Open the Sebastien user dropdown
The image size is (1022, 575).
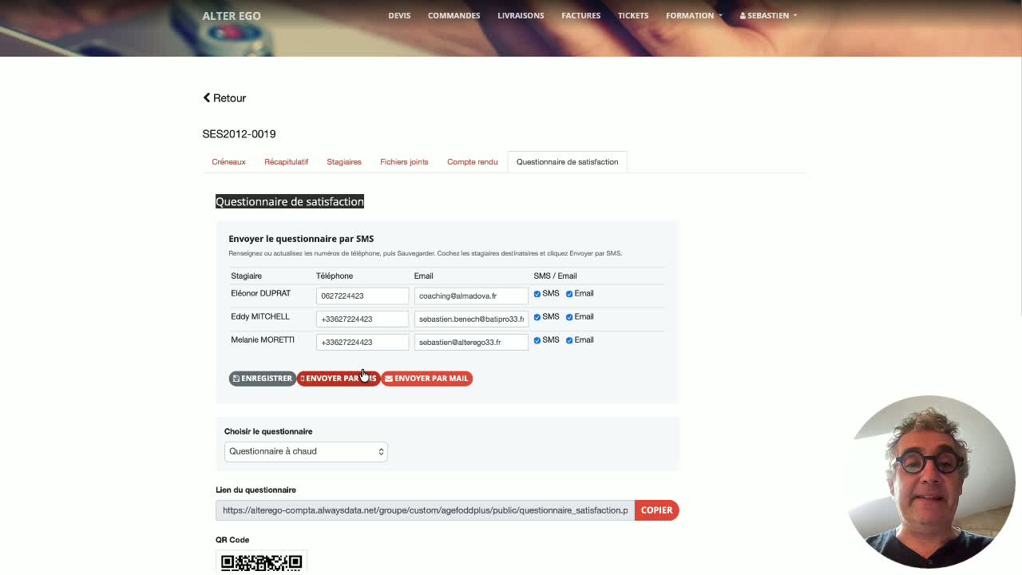pyautogui.click(x=768, y=15)
